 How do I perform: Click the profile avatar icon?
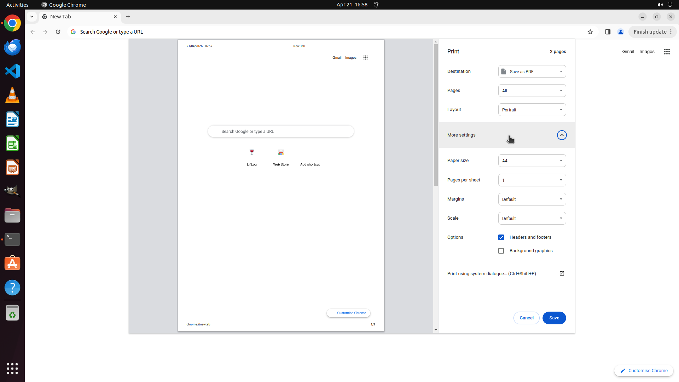tap(620, 32)
